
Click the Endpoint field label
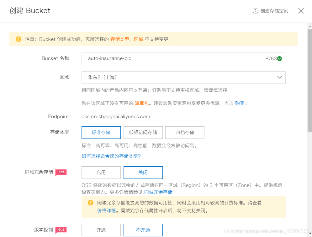click(x=58, y=117)
